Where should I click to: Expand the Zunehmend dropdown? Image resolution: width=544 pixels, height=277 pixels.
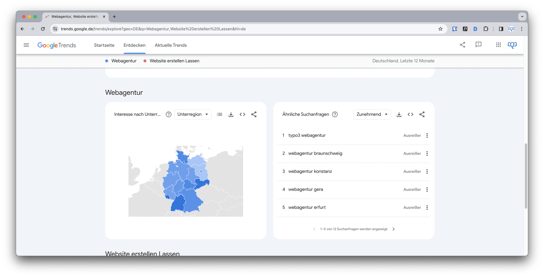pyautogui.click(x=372, y=114)
